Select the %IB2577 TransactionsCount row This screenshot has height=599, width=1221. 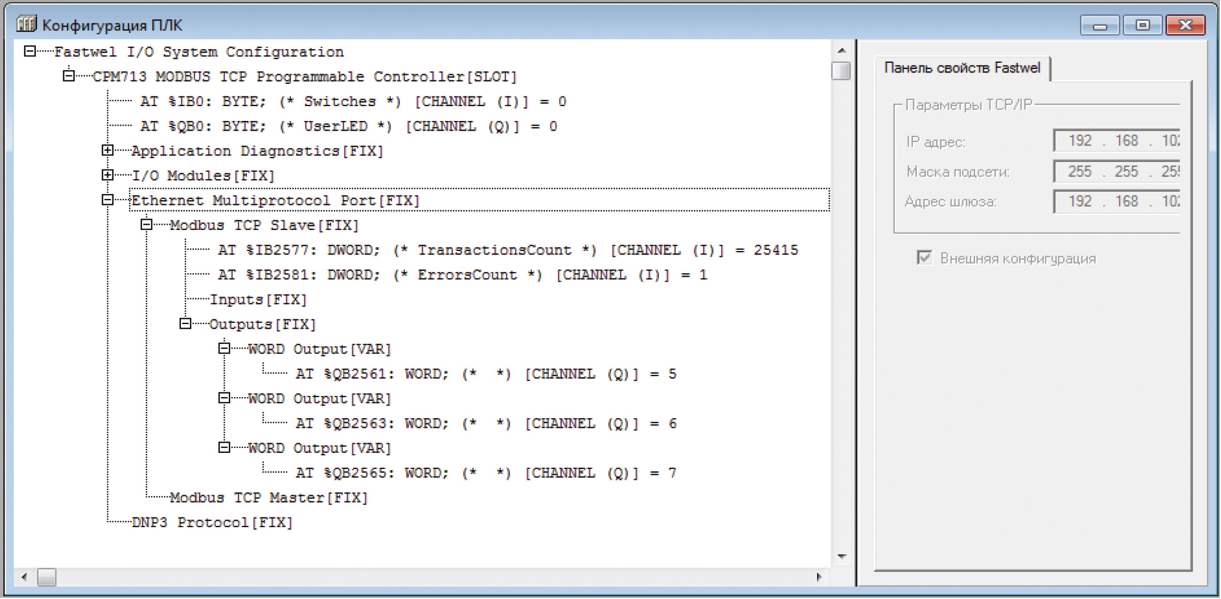(x=508, y=250)
